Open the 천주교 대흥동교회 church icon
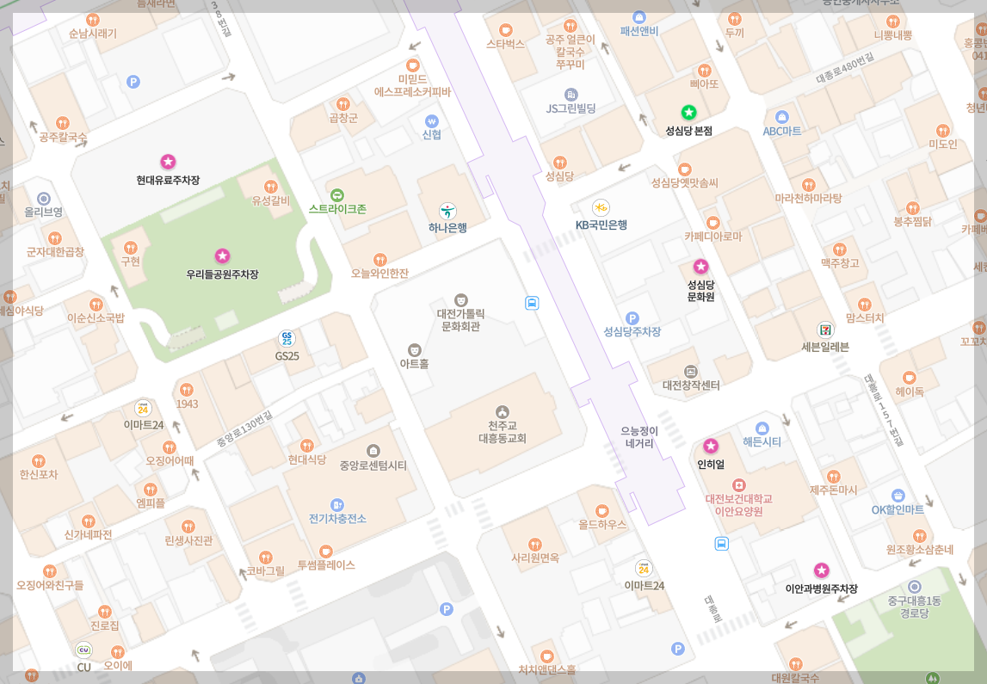The image size is (987, 684). click(502, 412)
